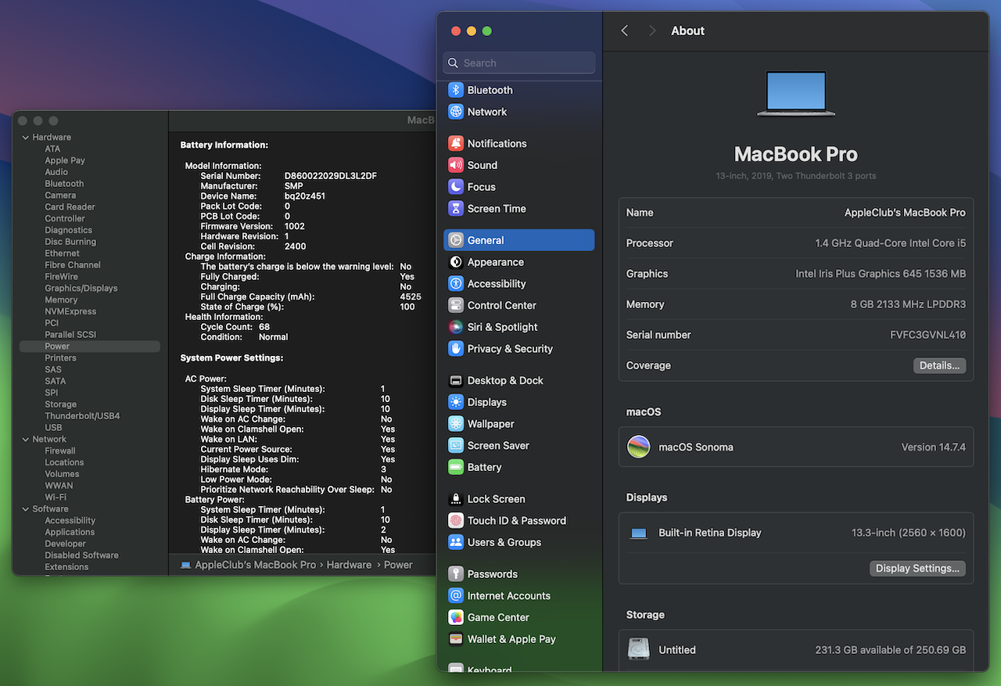
Task: Select the General gear icon
Action: click(456, 240)
